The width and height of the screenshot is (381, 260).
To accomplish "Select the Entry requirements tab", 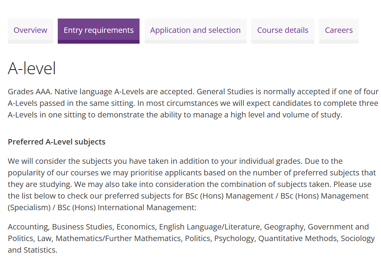I will click(x=99, y=31).
